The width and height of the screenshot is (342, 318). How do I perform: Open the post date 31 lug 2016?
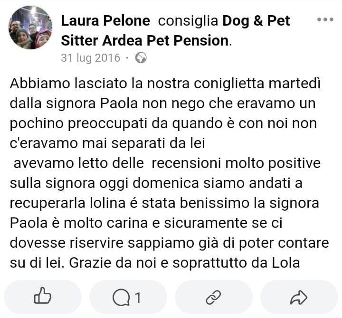[x=90, y=58]
